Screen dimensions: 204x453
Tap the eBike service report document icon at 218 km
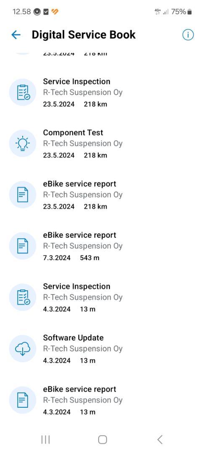(23, 195)
